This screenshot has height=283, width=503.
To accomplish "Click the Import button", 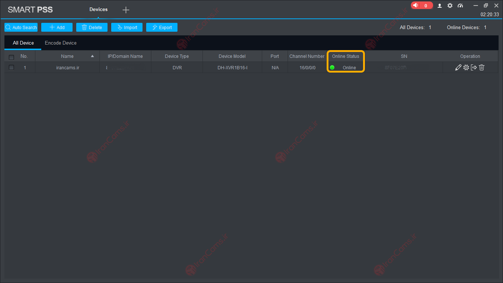I will [127, 27].
